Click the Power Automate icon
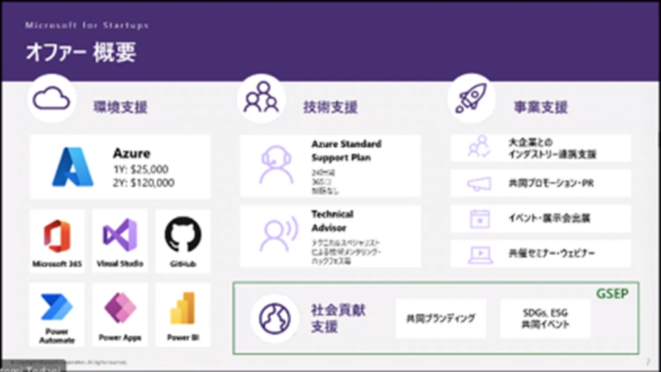The image size is (661, 372). (57, 309)
